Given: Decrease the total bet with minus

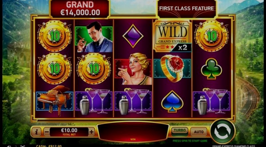Looking at the screenshot, I should point(47,132).
